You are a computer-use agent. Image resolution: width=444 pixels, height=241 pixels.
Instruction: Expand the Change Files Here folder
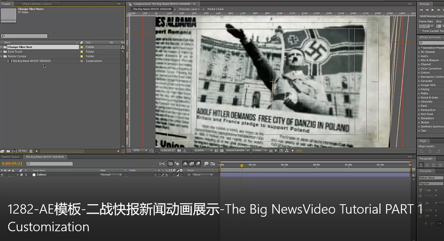tap(2, 47)
